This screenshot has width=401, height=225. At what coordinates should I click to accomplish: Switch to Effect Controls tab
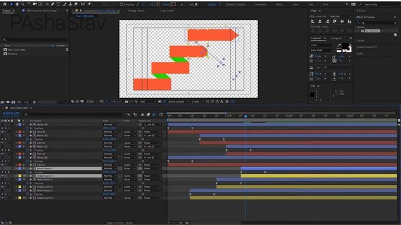[43, 11]
